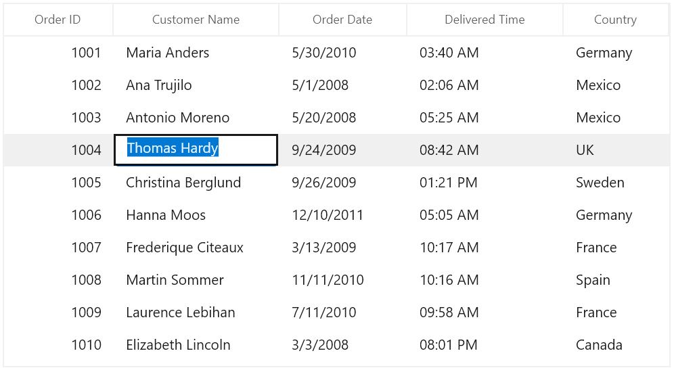Click the Customer Name column header
This screenshot has height=370, width=674.
(x=196, y=20)
